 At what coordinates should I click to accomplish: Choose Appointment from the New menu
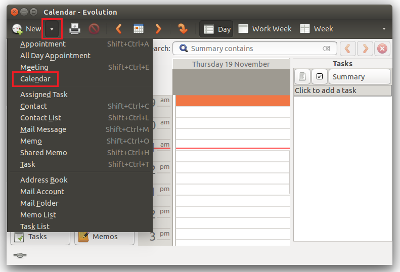coord(80,44)
